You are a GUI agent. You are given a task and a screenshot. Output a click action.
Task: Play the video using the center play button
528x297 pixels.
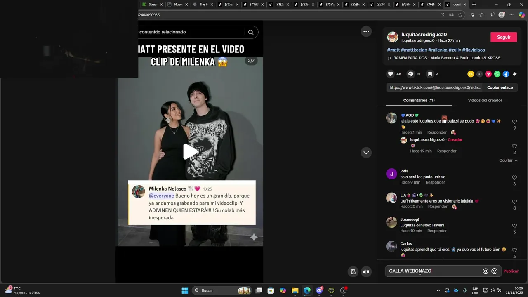(190, 151)
